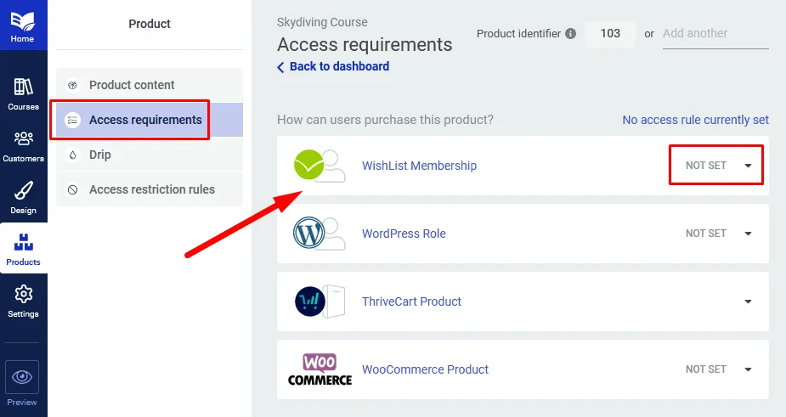Click the WishList Membership link

pos(419,166)
